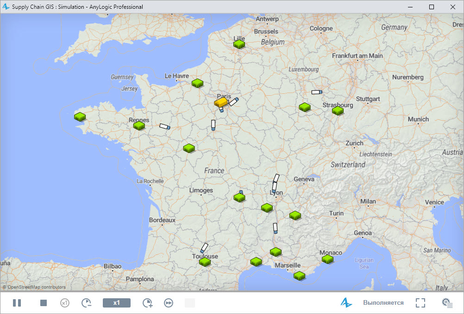Click the Lyon city label
The height and width of the screenshot is (314, 464).
276,192
